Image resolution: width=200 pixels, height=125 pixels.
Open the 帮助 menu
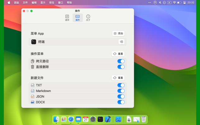(x=69, y=2)
